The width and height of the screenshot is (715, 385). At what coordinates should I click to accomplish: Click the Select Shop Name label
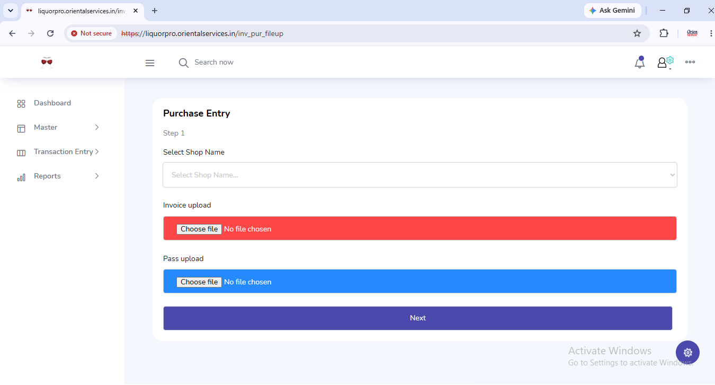pyautogui.click(x=194, y=153)
